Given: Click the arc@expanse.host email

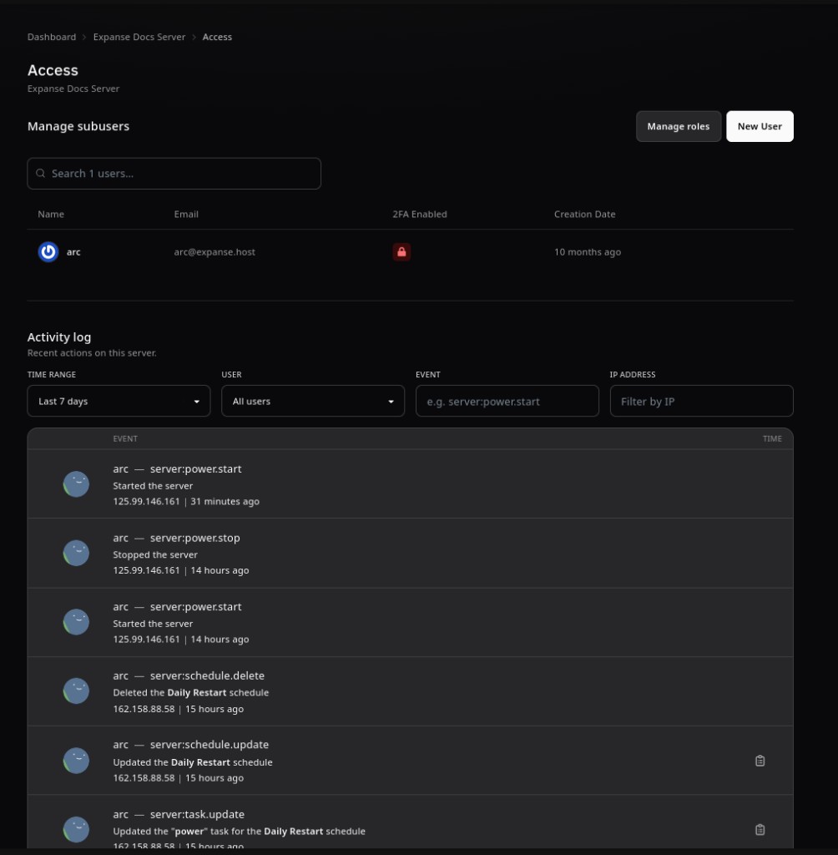Looking at the screenshot, I should (x=215, y=252).
